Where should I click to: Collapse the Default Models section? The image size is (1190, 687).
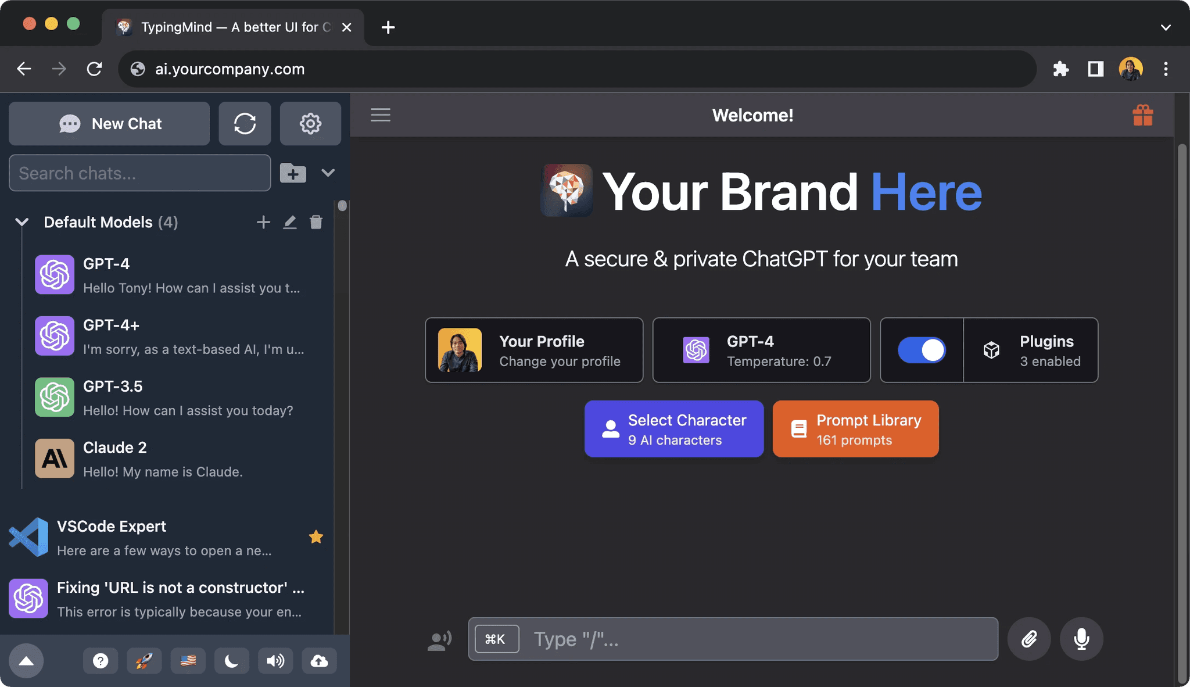click(21, 221)
